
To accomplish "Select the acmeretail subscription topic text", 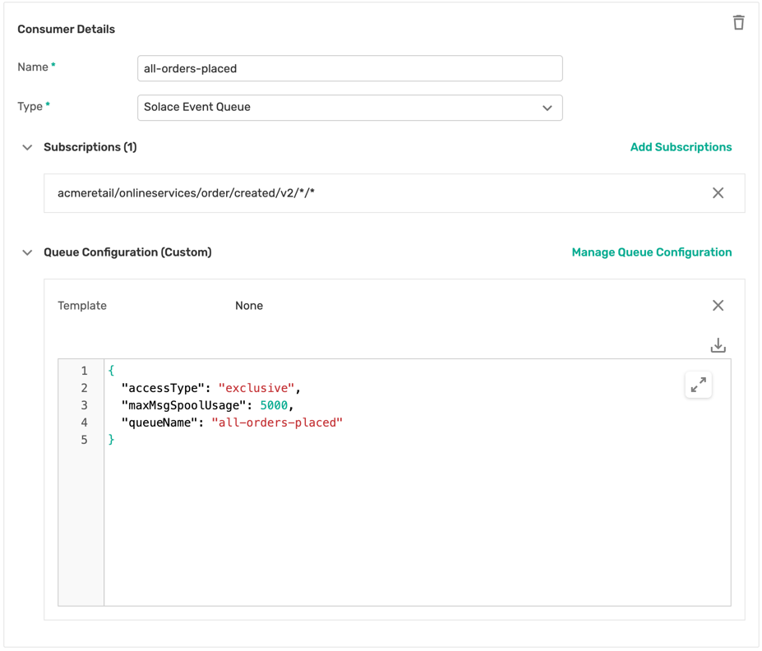I will (x=187, y=193).
